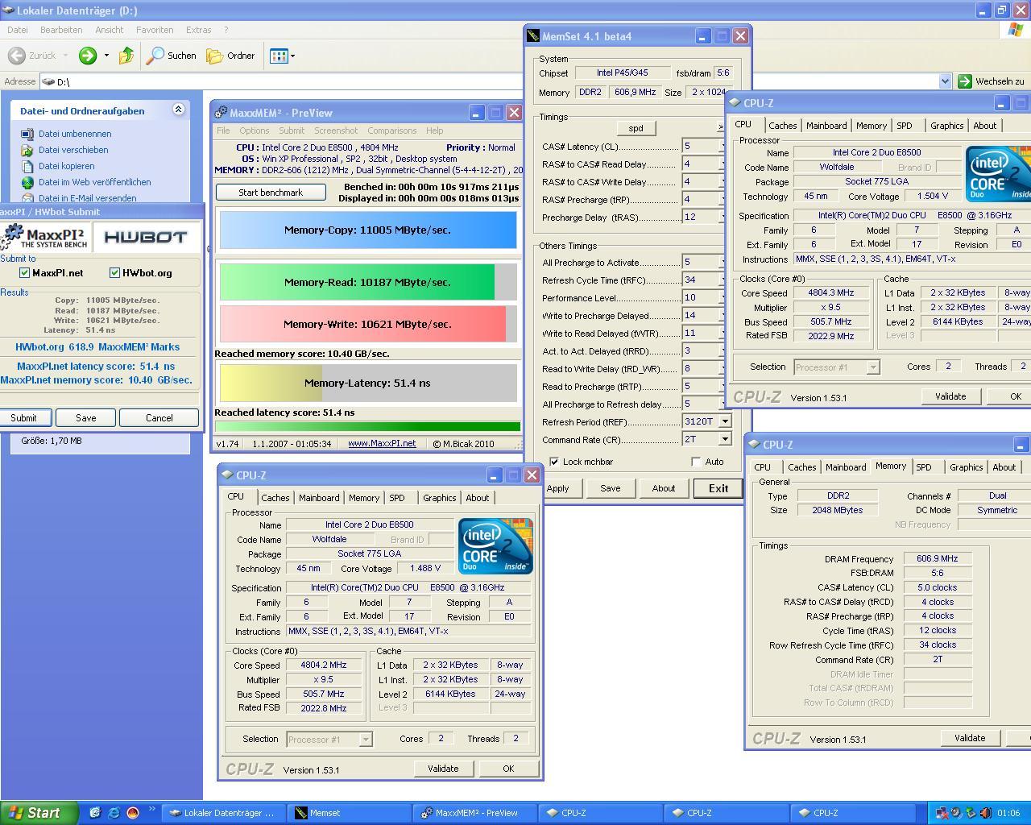Click the MemSet title bar icon
1031x825 pixels.
(532, 36)
